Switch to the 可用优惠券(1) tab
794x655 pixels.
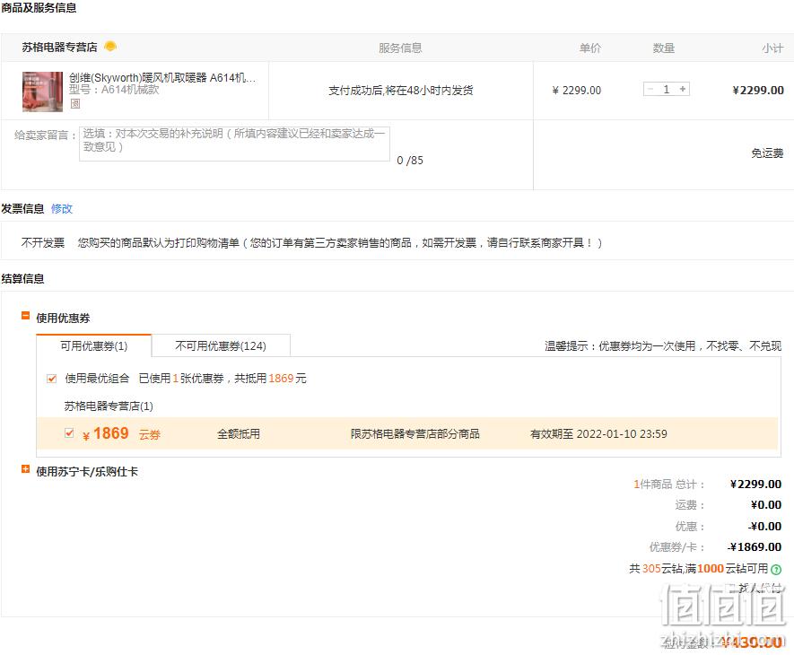(x=93, y=345)
